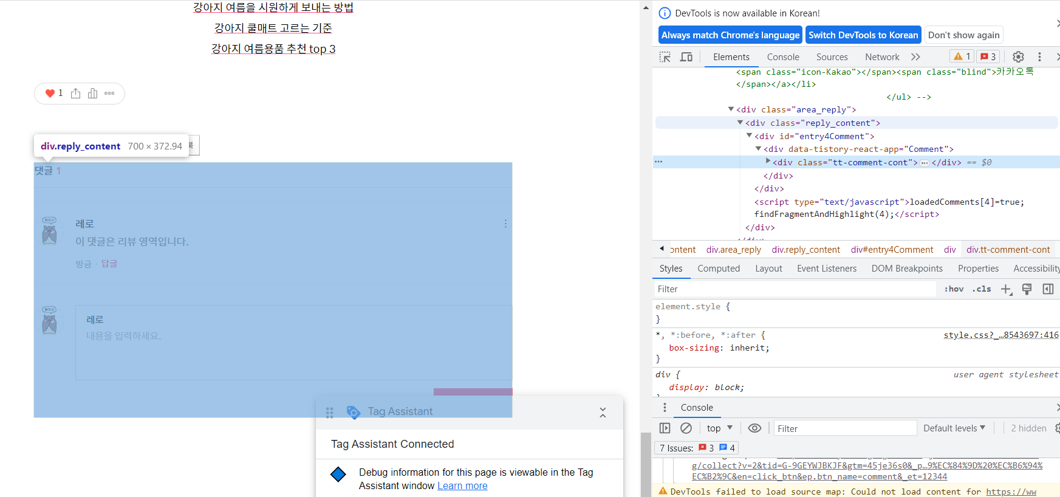Select the Layout tab
This screenshot has height=497, width=1060.
[x=768, y=269]
